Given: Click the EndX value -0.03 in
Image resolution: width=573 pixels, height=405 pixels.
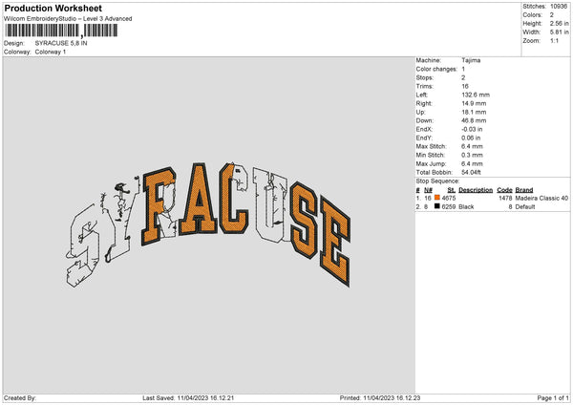Looking at the screenshot, I should click(472, 129).
